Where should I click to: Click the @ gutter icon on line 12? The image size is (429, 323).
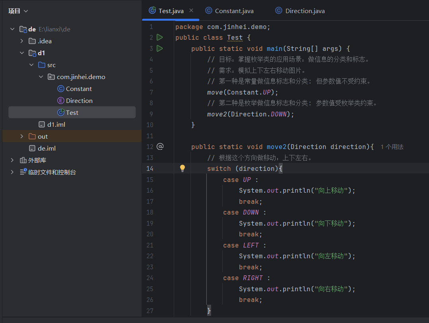160,147
